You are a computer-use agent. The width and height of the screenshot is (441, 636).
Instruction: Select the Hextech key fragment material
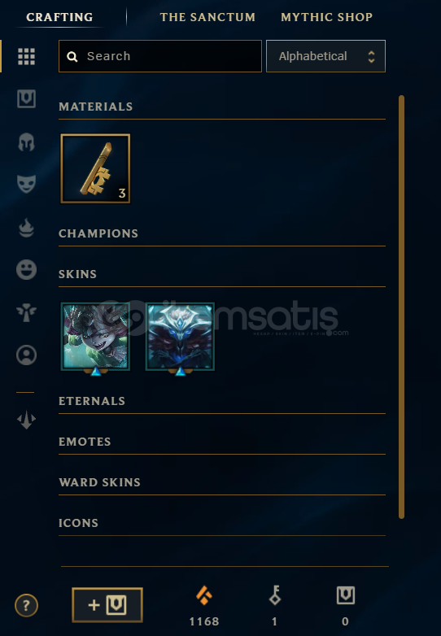click(x=96, y=168)
